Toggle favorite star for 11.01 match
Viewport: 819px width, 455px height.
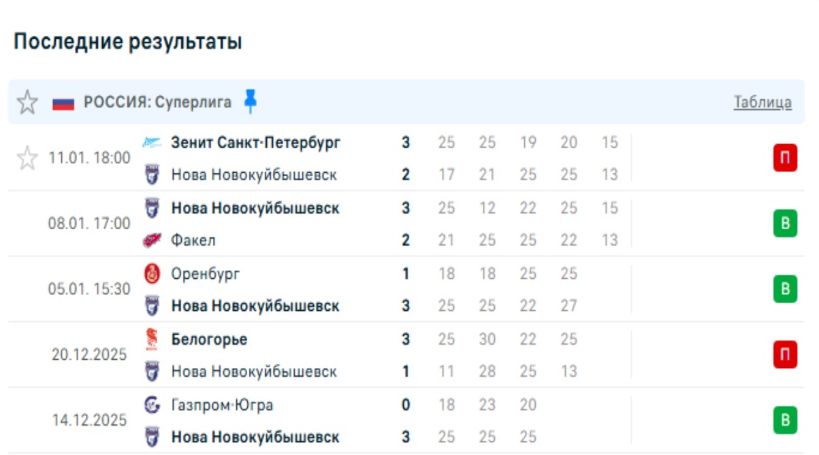(27, 158)
